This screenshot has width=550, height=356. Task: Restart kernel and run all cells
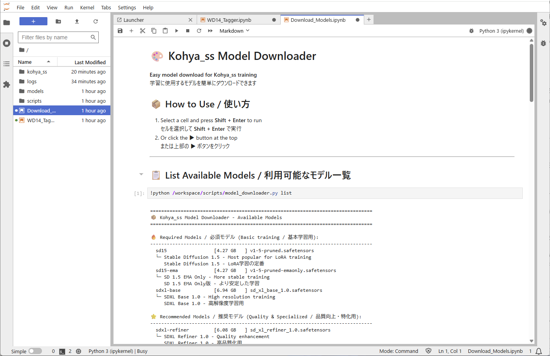[x=210, y=31]
